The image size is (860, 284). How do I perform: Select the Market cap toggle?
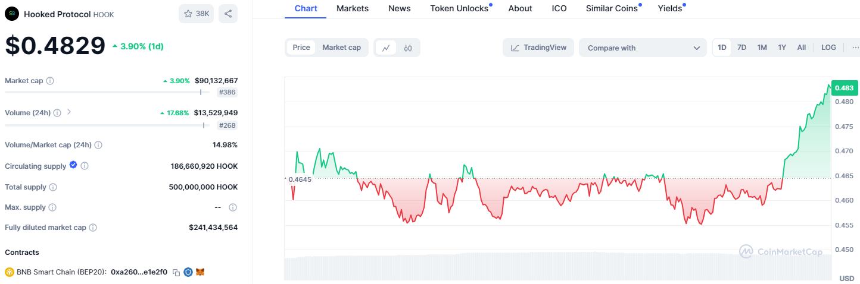click(341, 48)
